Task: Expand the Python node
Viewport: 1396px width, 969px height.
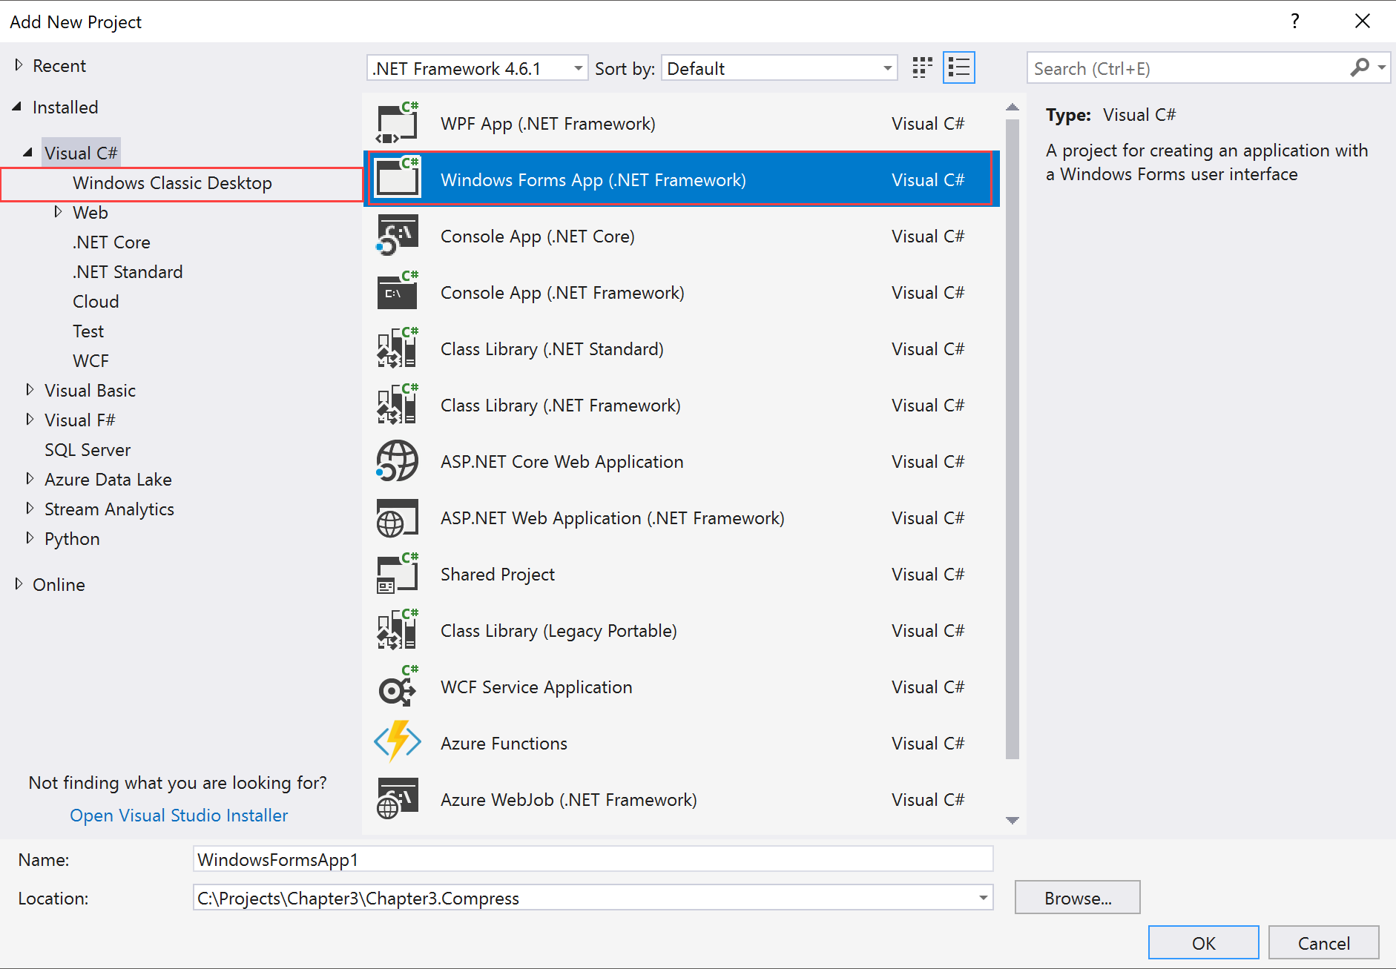Action: pyautogui.click(x=30, y=538)
